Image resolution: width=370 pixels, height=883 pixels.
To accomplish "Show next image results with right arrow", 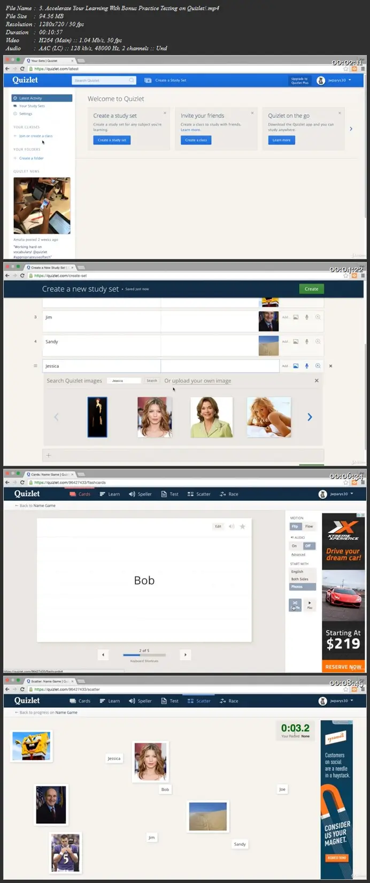I will point(310,417).
